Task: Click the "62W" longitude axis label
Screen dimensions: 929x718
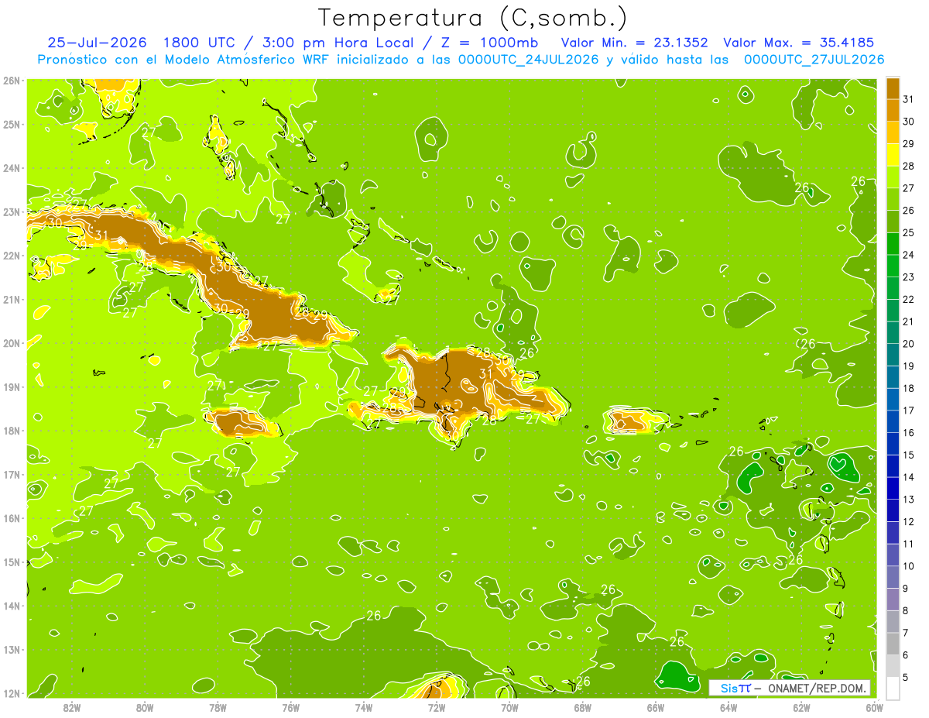Action: 801,708
